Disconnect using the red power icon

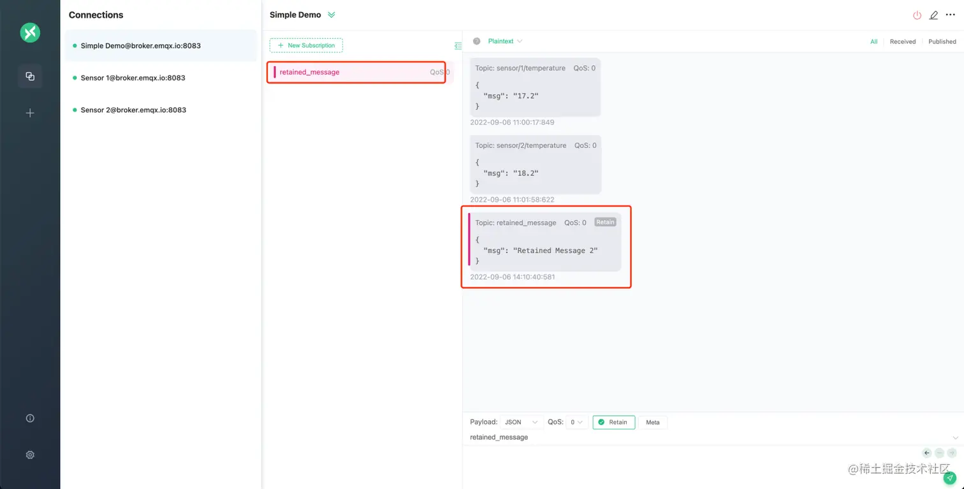click(917, 15)
